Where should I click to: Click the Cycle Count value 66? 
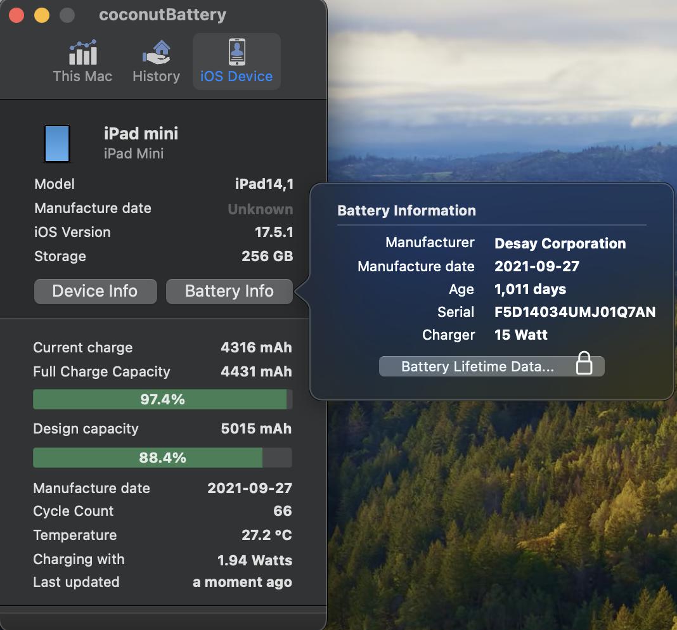(283, 511)
